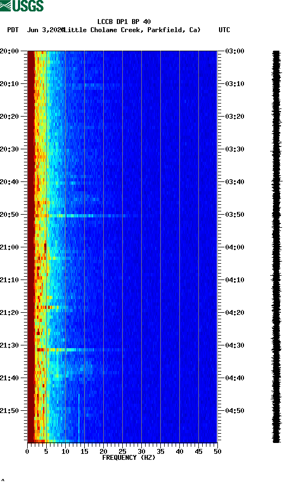Click the '04:30' UTC time label
The image size is (300, 486).
coord(235,345)
